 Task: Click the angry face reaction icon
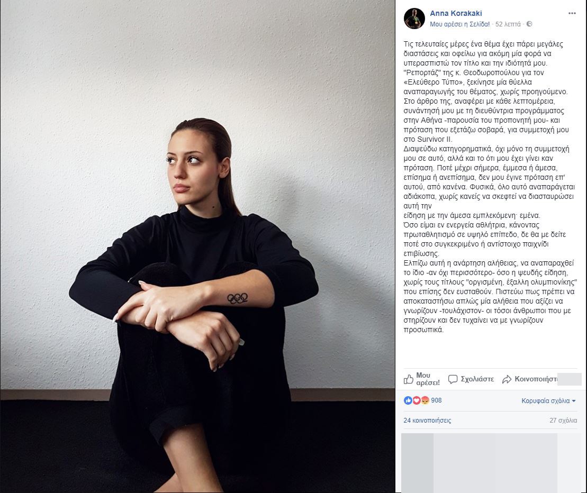click(x=425, y=400)
